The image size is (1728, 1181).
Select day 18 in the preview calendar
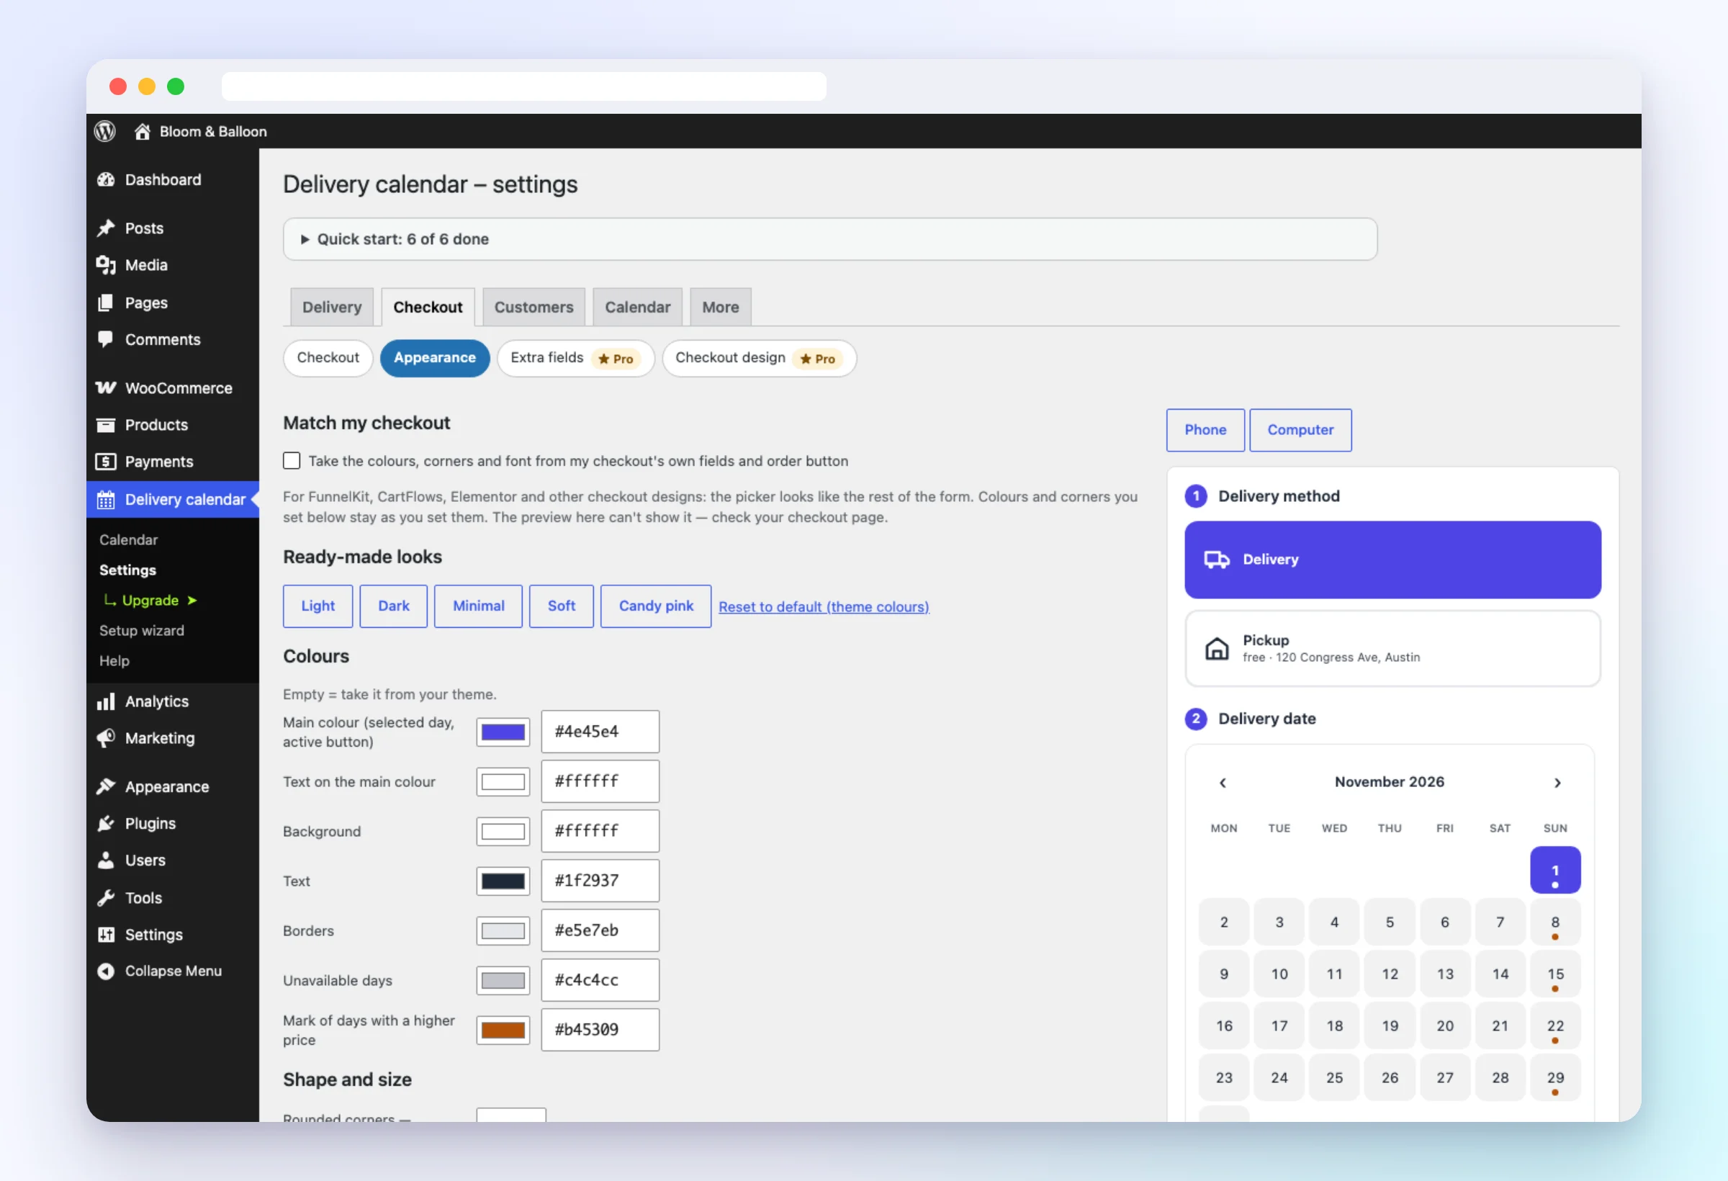click(x=1335, y=1025)
